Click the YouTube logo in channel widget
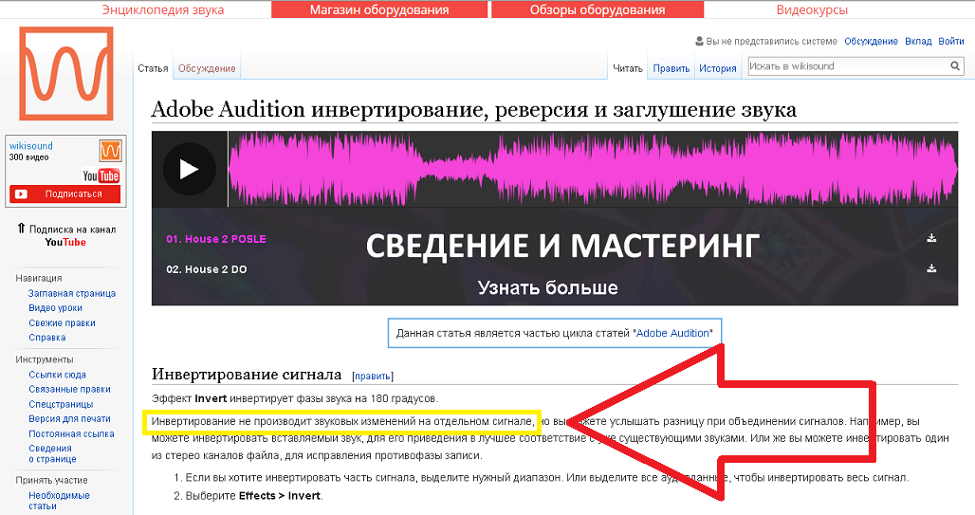 [x=101, y=176]
